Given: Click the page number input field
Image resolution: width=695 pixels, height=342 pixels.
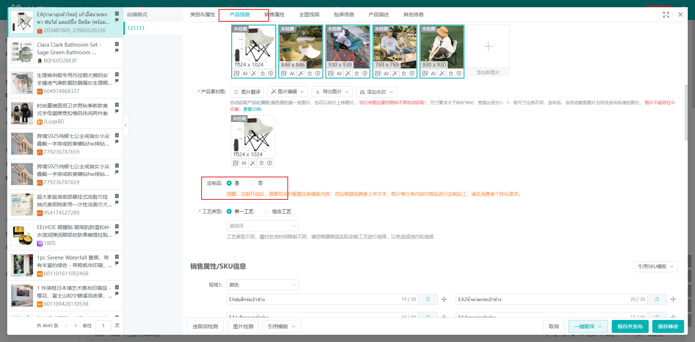Looking at the screenshot, I should pyautogui.click(x=103, y=326).
